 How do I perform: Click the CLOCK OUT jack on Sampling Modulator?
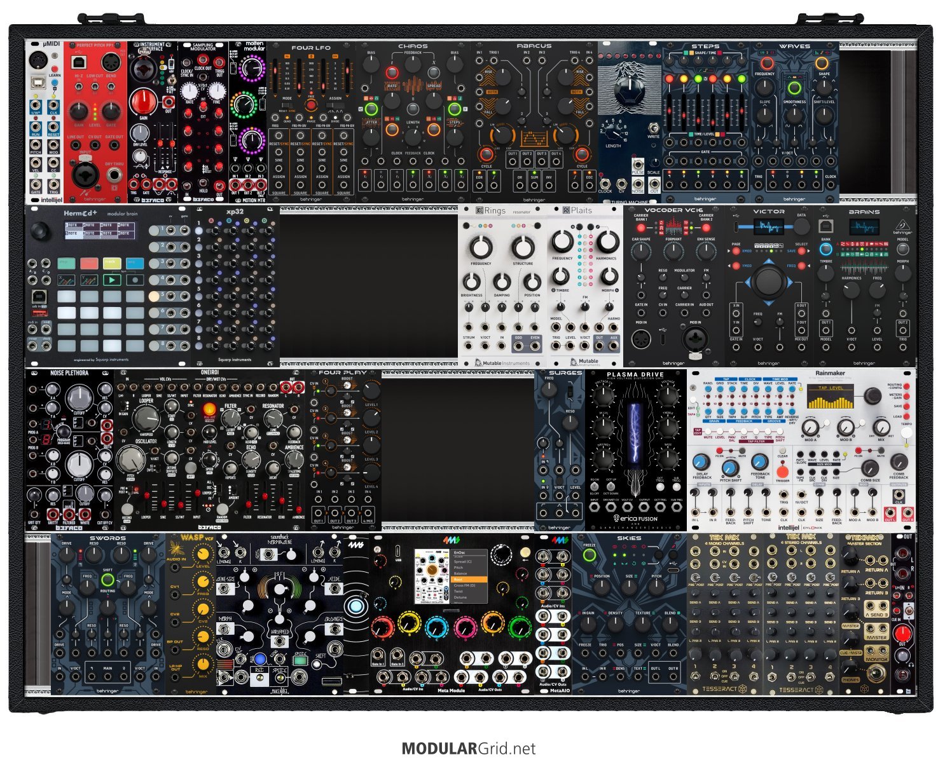[203, 59]
